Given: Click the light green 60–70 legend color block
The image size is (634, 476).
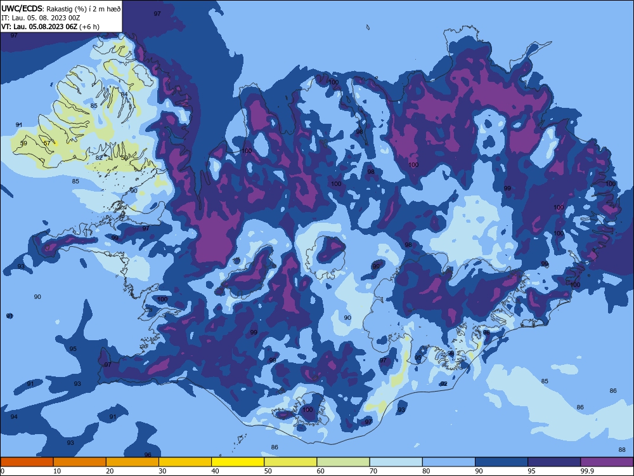Looking at the screenshot, I should (x=343, y=462).
